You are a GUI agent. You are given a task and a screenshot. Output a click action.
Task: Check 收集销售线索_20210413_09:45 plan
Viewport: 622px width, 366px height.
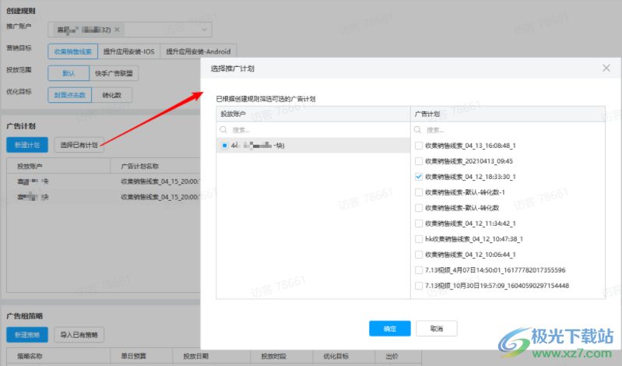(x=419, y=161)
